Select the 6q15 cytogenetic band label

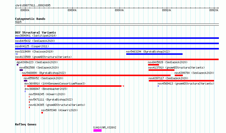[18, 22]
